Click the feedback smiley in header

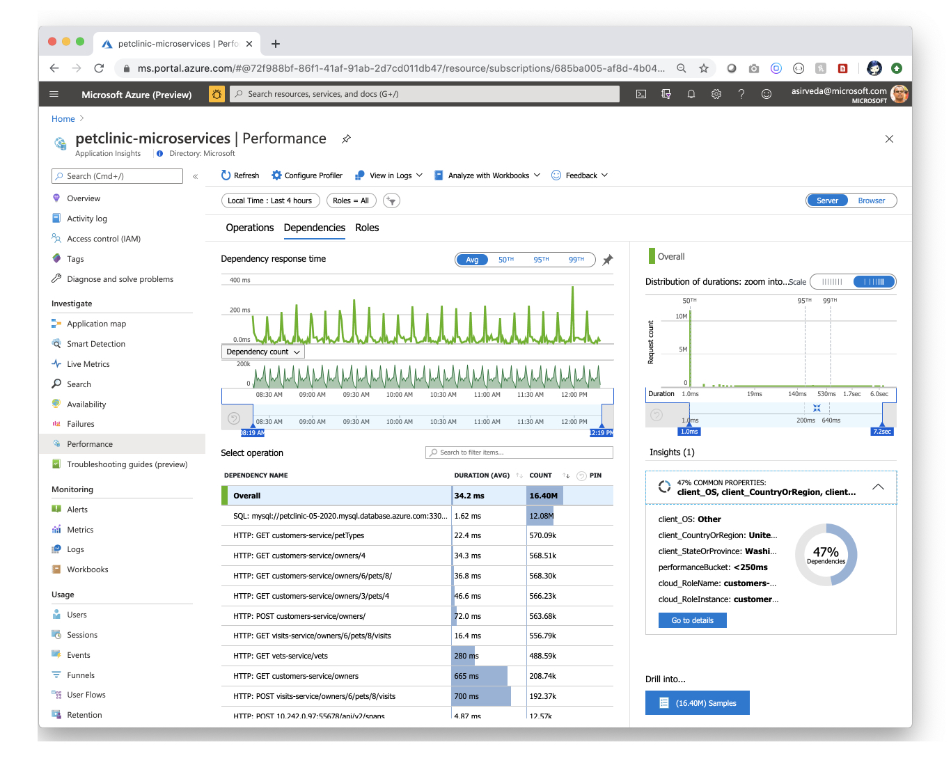767,94
